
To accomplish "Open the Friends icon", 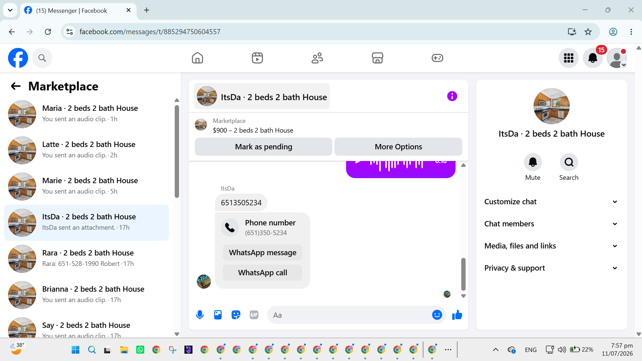I will (317, 58).
